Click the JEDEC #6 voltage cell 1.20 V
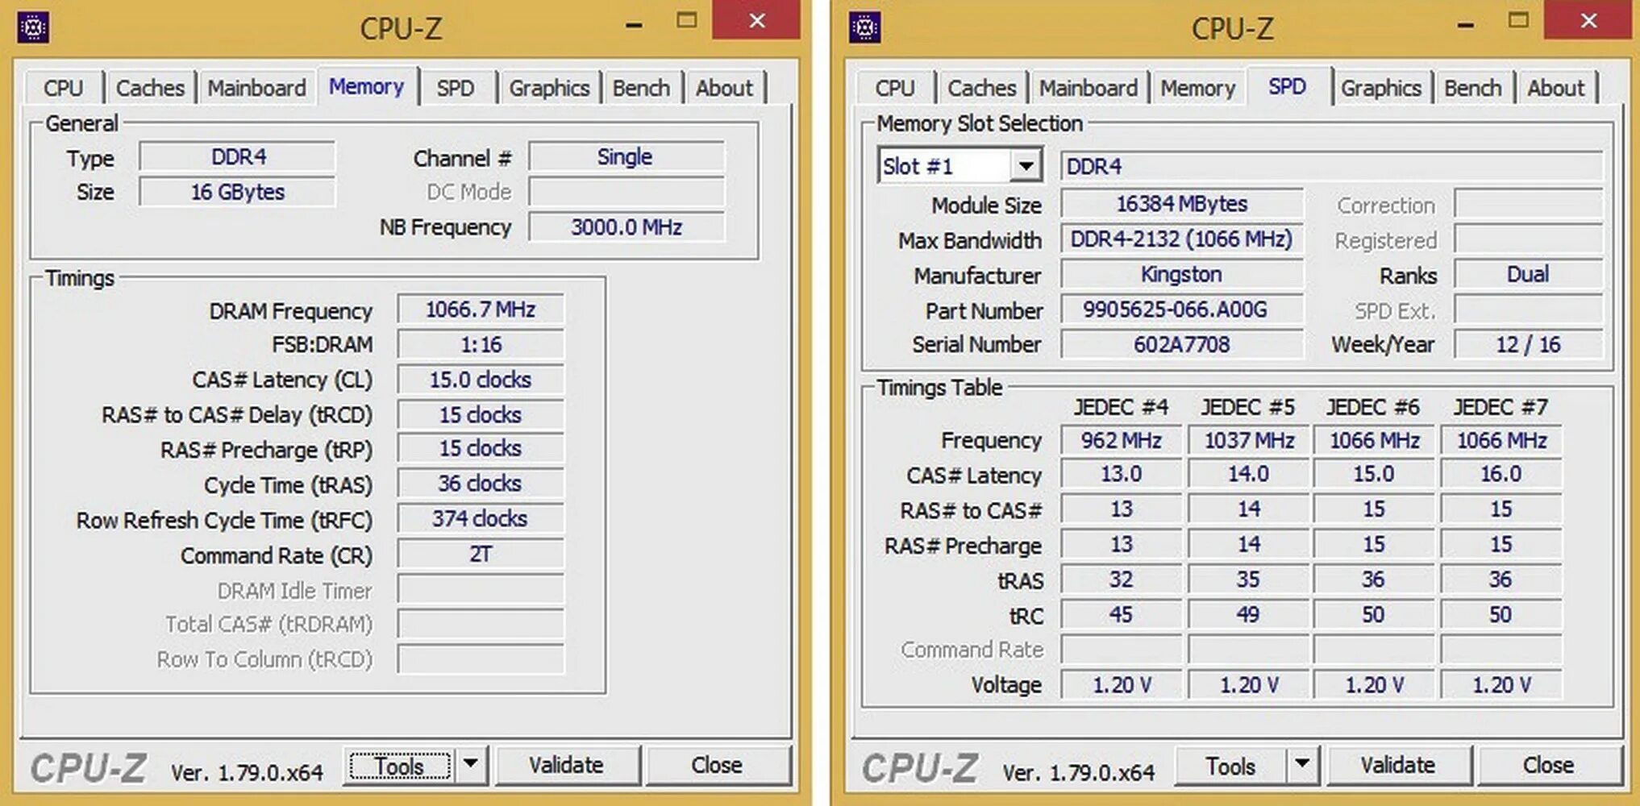Image resolution: width=1640 pixels, height=806 pixels. coord(1375,685)
